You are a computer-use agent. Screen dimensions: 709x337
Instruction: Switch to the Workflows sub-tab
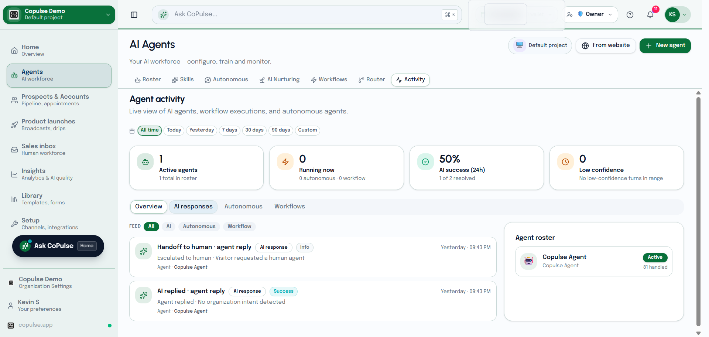coord(290,207)
